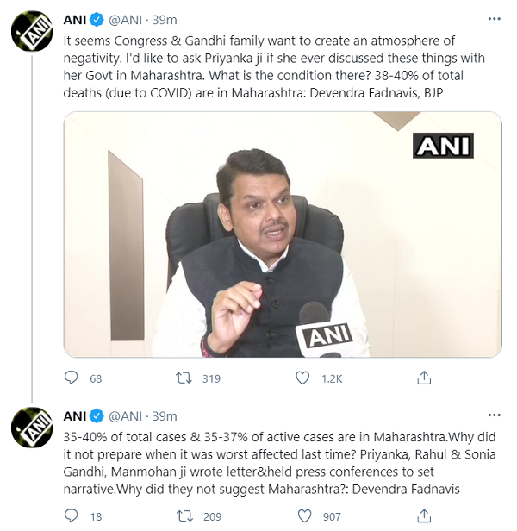The height and width of the screenshot is (531, 517).
Task: Open the 39m timestamp of second tweet
Action: pos(165,415)
